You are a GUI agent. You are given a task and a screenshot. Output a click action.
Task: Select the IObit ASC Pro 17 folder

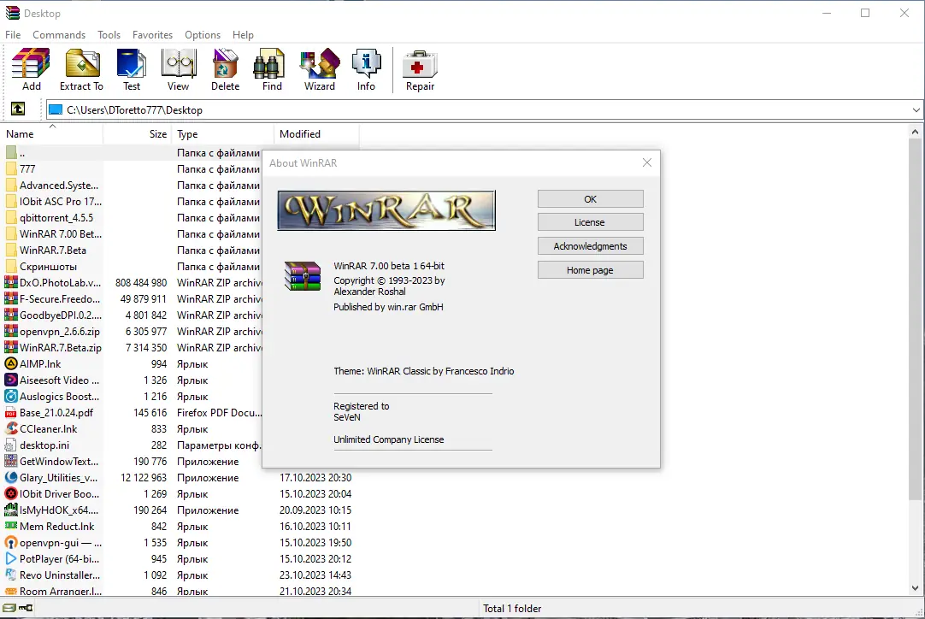[133, 201]
